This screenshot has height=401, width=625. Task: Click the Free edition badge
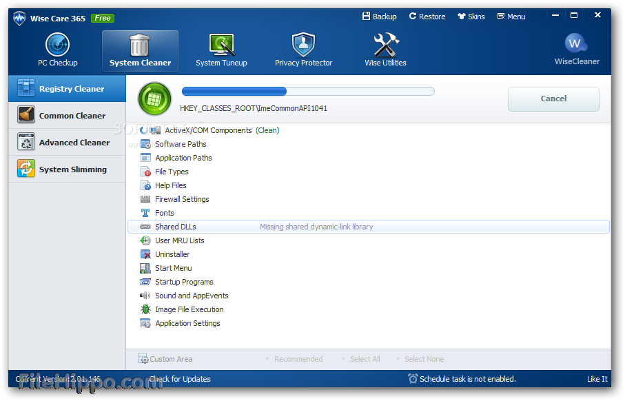point(103,18)
